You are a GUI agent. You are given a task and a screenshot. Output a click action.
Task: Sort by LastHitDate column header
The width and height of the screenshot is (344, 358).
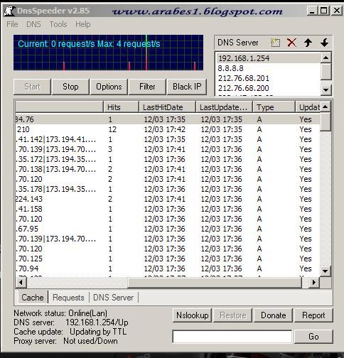[x=167, y=107]
